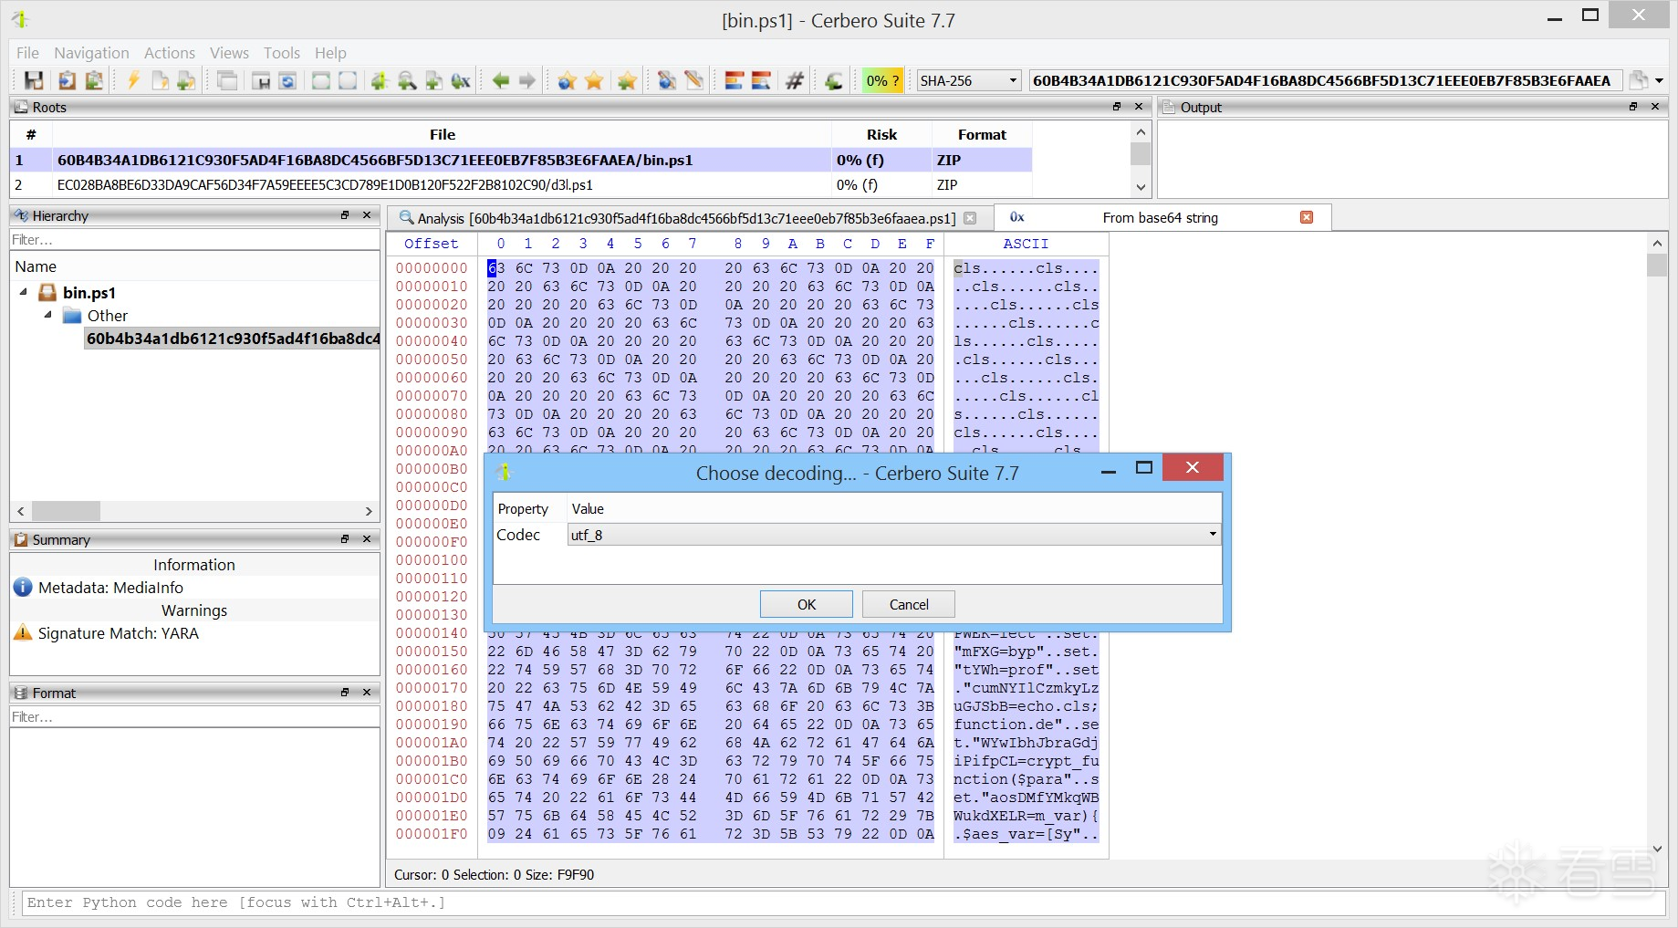Float the Roots panel
Screen dimensions: 1678x928
tap(1117, 107)
